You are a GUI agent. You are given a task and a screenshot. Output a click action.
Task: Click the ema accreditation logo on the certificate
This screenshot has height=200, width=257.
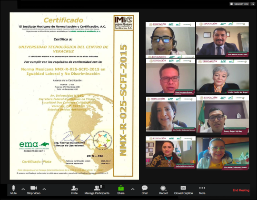tap(34, 147)
